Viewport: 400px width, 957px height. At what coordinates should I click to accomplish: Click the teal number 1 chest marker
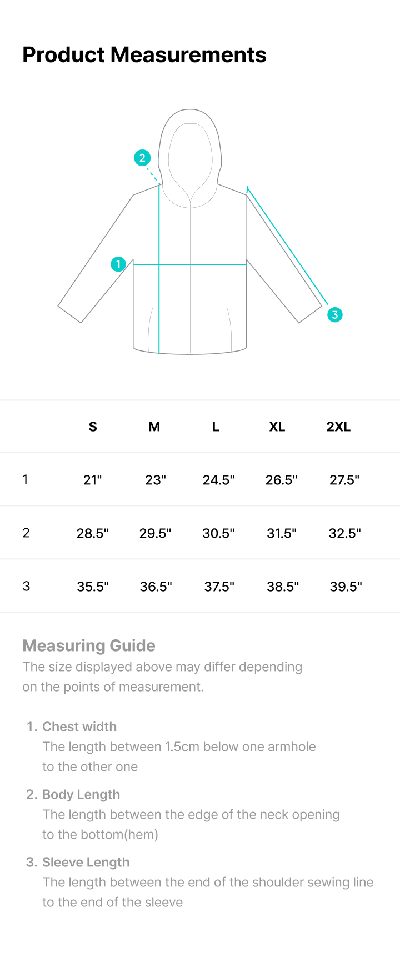tap(118, 264)
